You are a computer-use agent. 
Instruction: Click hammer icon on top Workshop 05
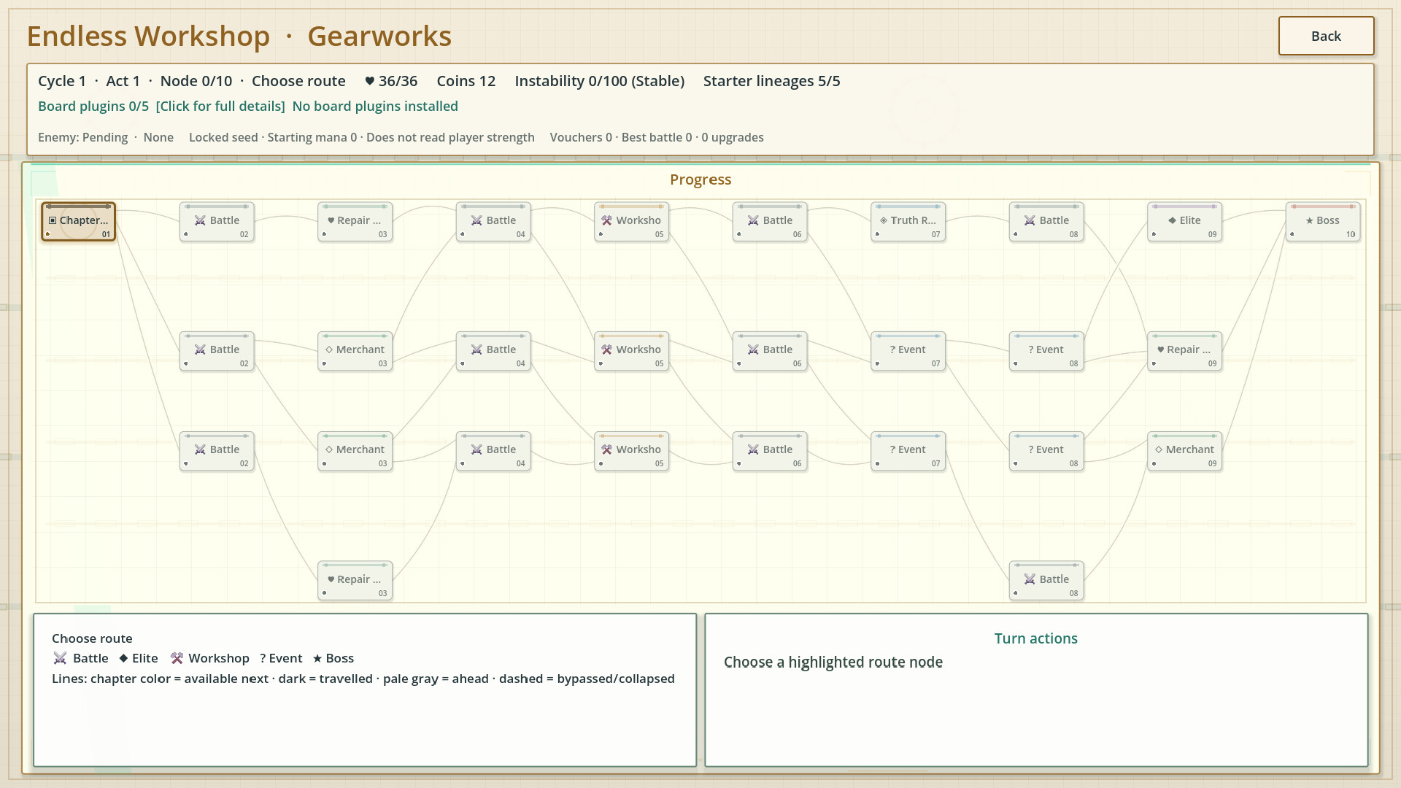point(606,220)
